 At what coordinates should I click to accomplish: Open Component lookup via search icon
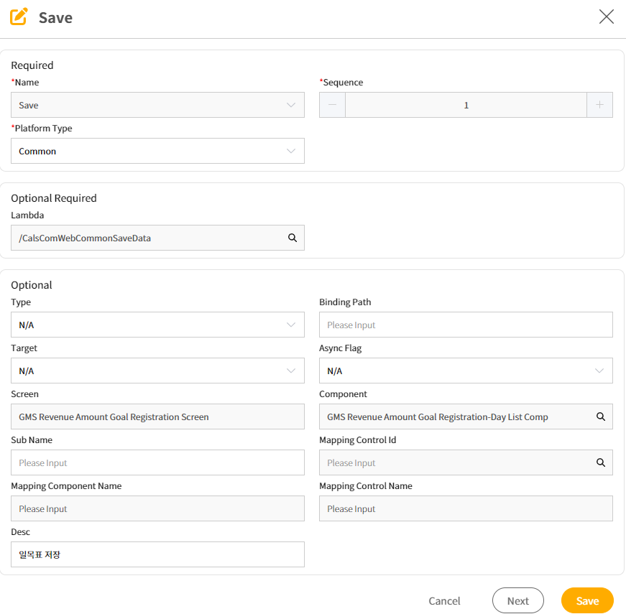(x=600, y=417)
